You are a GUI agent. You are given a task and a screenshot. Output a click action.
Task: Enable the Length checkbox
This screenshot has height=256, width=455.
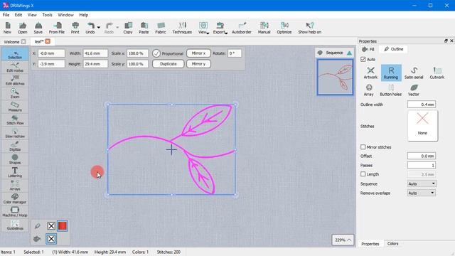pyautogui.click(x=363, y=174)
